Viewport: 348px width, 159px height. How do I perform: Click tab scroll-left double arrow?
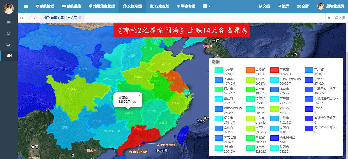21,18
